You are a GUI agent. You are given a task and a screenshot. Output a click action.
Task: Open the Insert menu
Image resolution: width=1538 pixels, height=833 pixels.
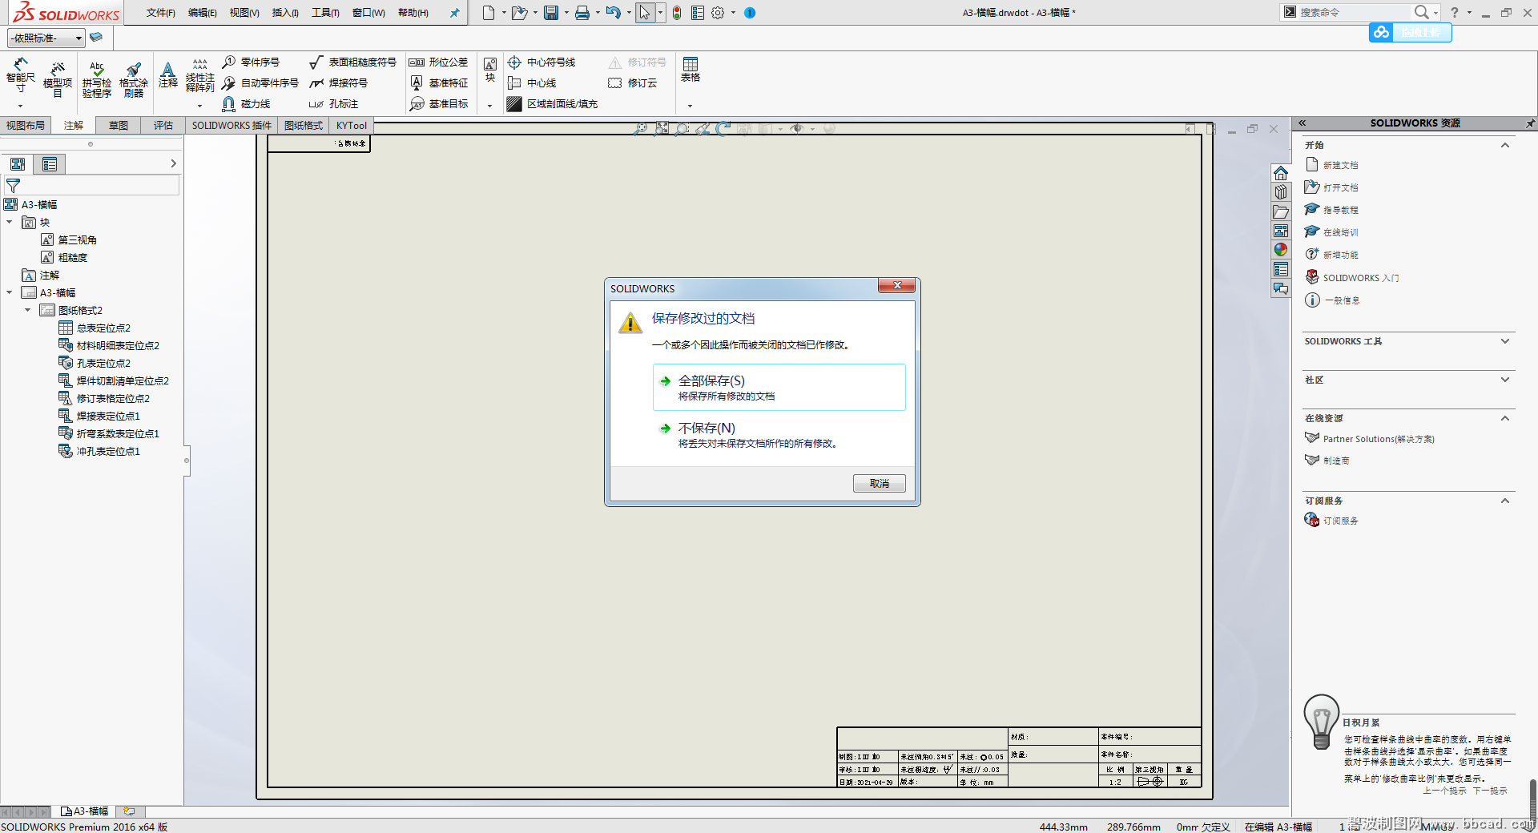(x=285, y=13)
